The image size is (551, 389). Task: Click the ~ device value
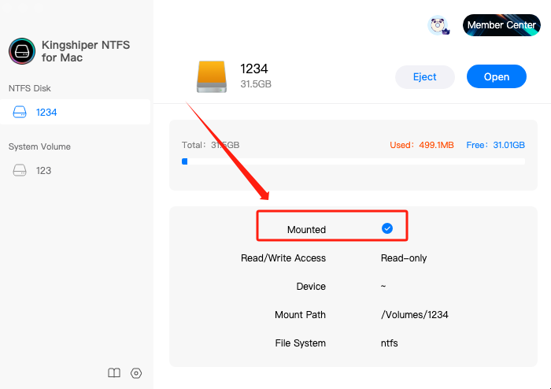coord(383,286)
